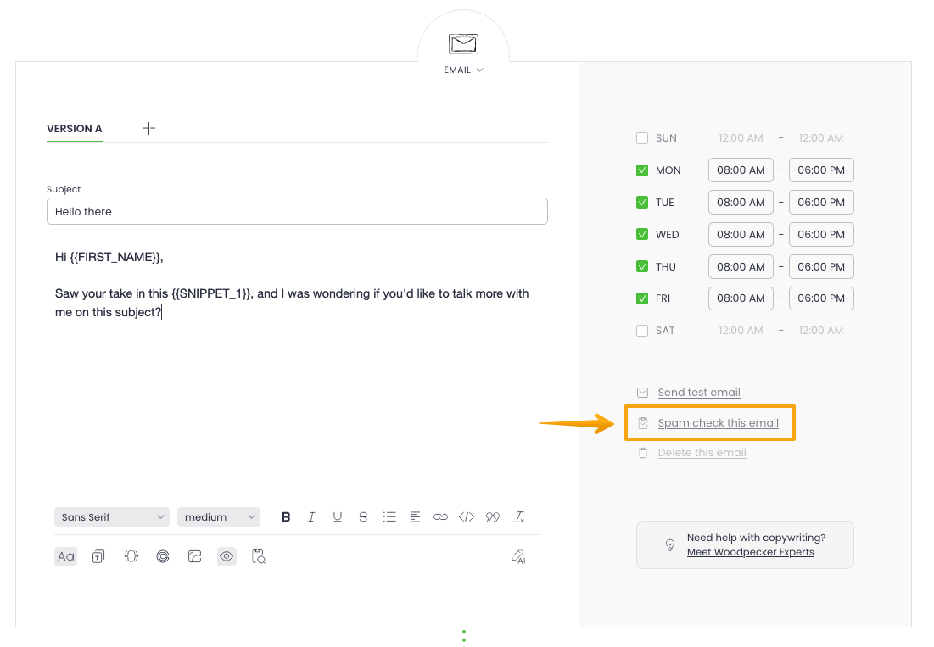Screen dimensions: 934x647
Task: Open the AI writing assistant icon
Action: (x=518, y=556)
